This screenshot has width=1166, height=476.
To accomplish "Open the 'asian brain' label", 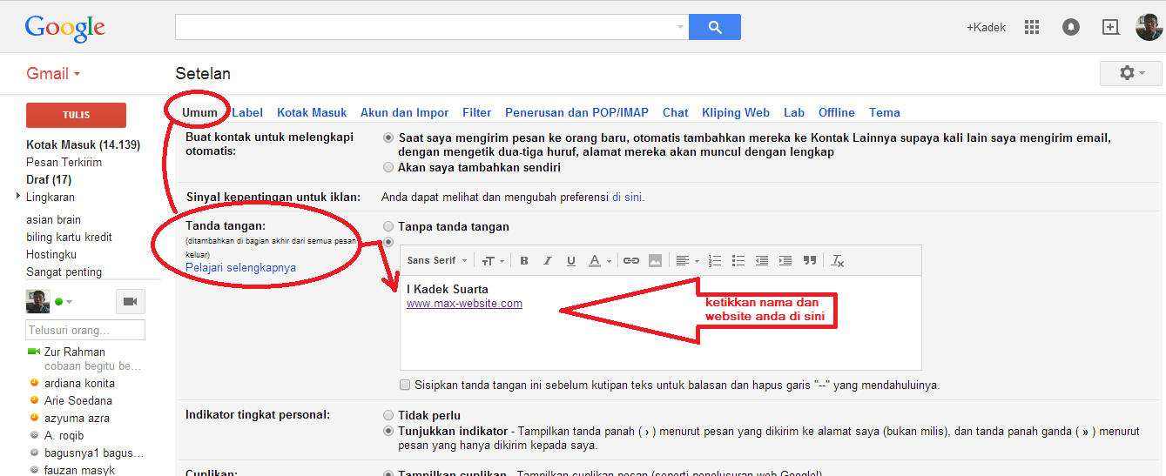I will pyautogui.click(x=53, y=219).
